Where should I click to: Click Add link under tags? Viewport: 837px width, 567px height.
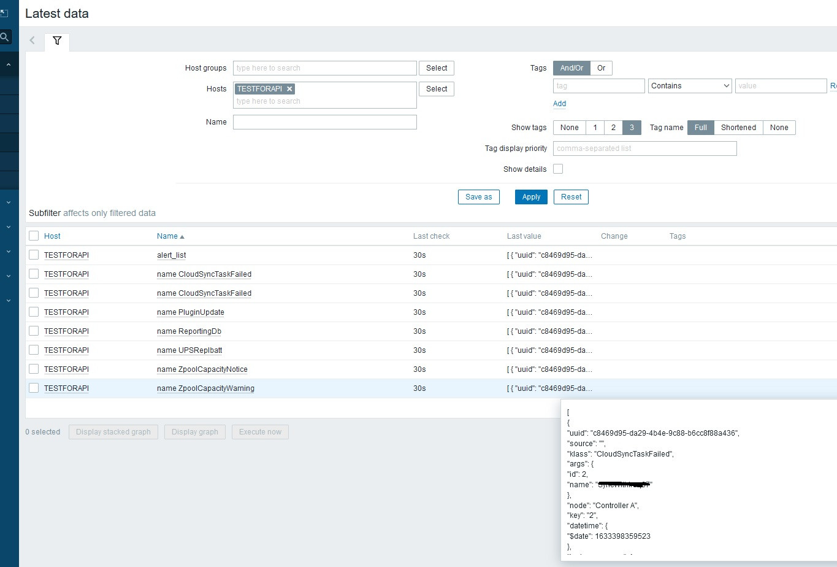tap(559, 104)
